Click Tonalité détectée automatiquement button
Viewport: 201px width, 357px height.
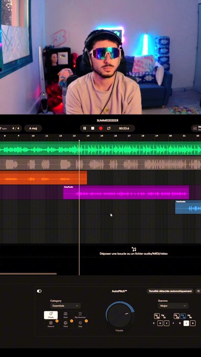click(x=170, y=291)
